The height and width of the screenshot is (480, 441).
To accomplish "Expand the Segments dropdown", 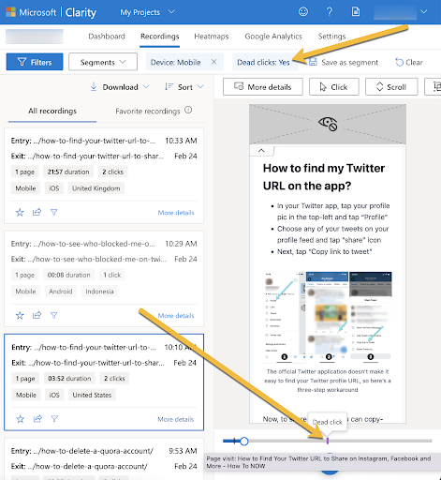I will (103, 62).
